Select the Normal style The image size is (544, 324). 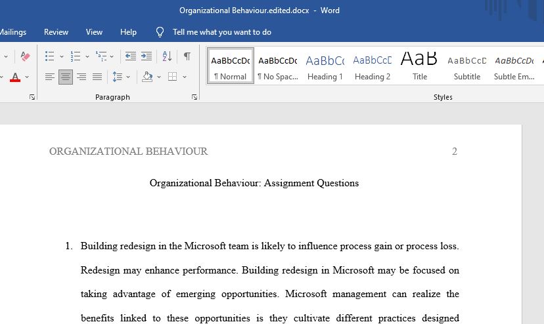pyautogui.click(x=231, y=66)
